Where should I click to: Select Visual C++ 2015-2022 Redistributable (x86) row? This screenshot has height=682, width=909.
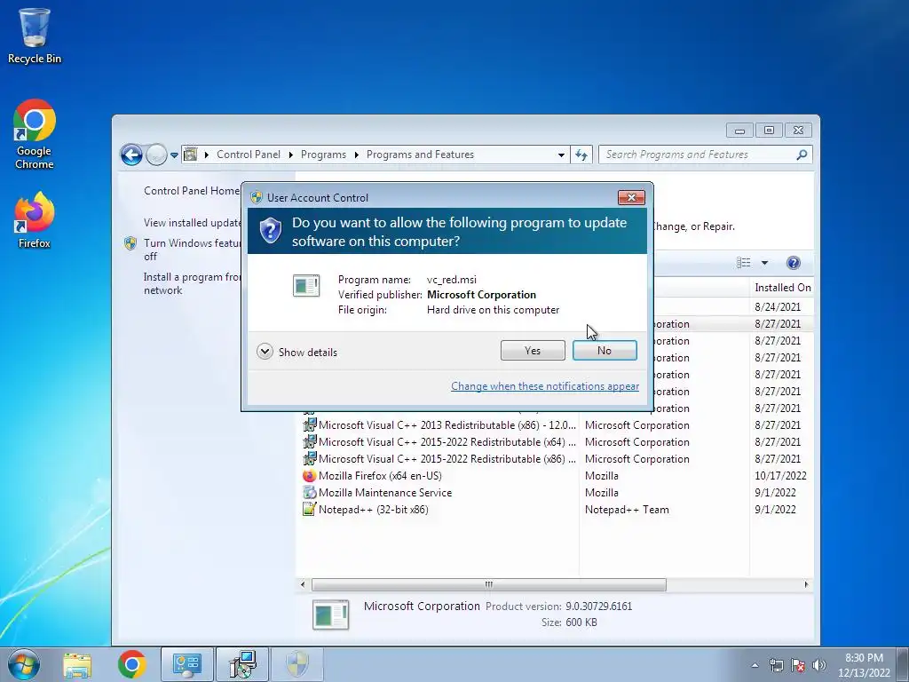557,459
